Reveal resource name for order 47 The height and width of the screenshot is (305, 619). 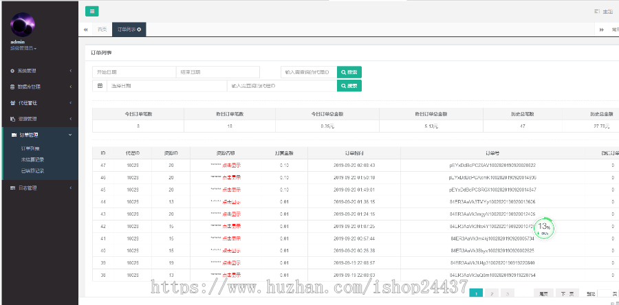(x=231, y=166)
